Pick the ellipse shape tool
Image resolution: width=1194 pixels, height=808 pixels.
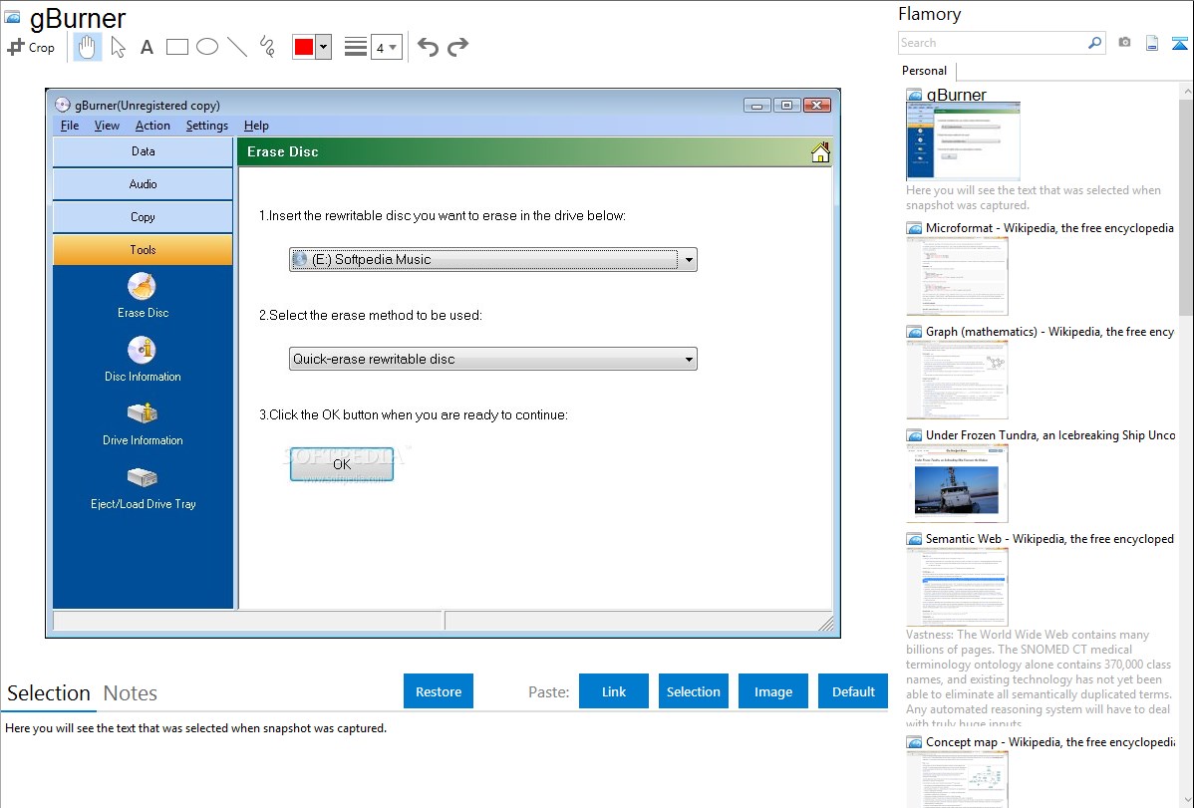click(207, 47)
